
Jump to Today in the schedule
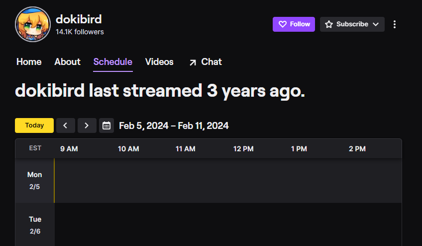click(x=34, y=125)
